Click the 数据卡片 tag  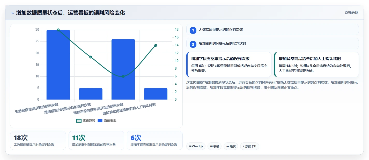[x=250, y=146]
